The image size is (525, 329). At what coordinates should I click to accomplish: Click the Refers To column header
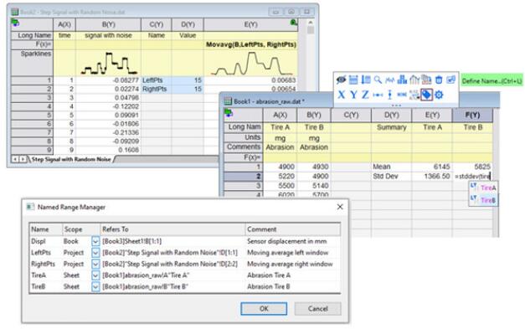coord(172,229)
